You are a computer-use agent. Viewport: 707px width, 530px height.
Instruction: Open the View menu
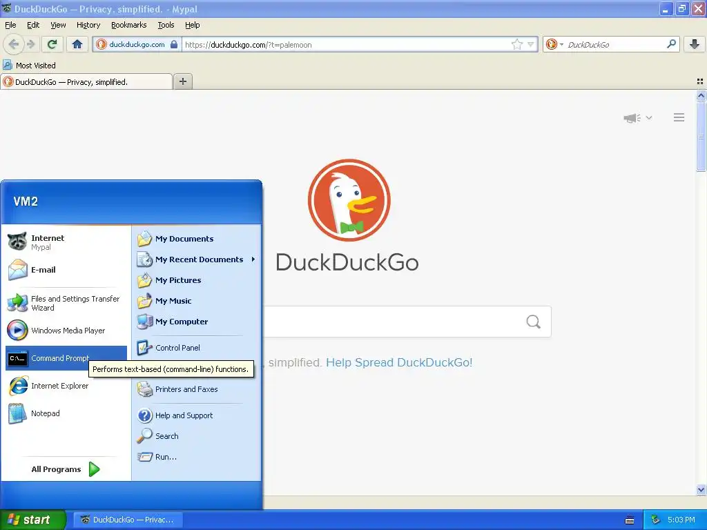(x=58, y=25)
